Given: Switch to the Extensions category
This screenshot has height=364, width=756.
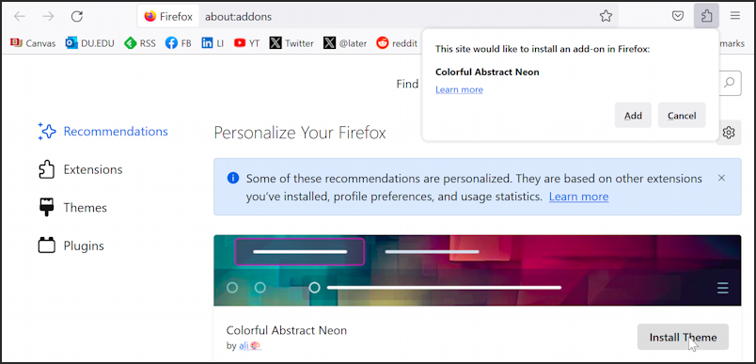Looking at the screenshot, I should [81, 169].
